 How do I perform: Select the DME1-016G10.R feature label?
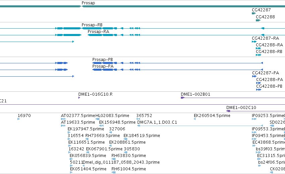coord(95,94)
